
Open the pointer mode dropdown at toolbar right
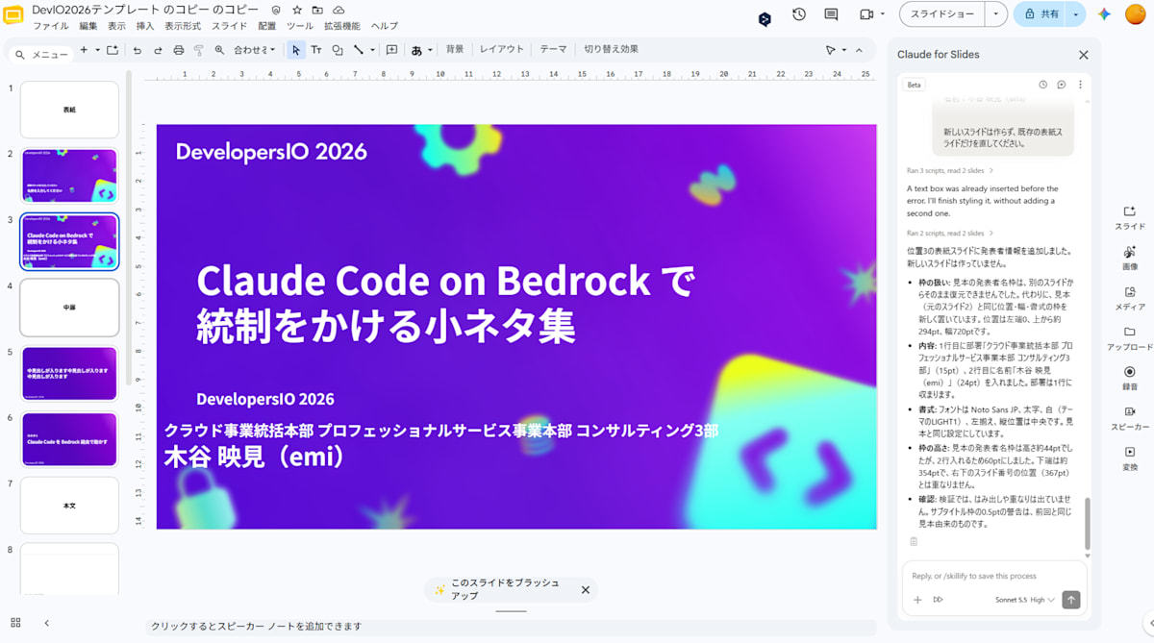(836, 50)
